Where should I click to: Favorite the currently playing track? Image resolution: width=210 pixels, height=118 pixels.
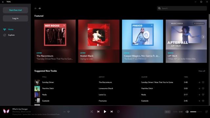coord(69,112)
